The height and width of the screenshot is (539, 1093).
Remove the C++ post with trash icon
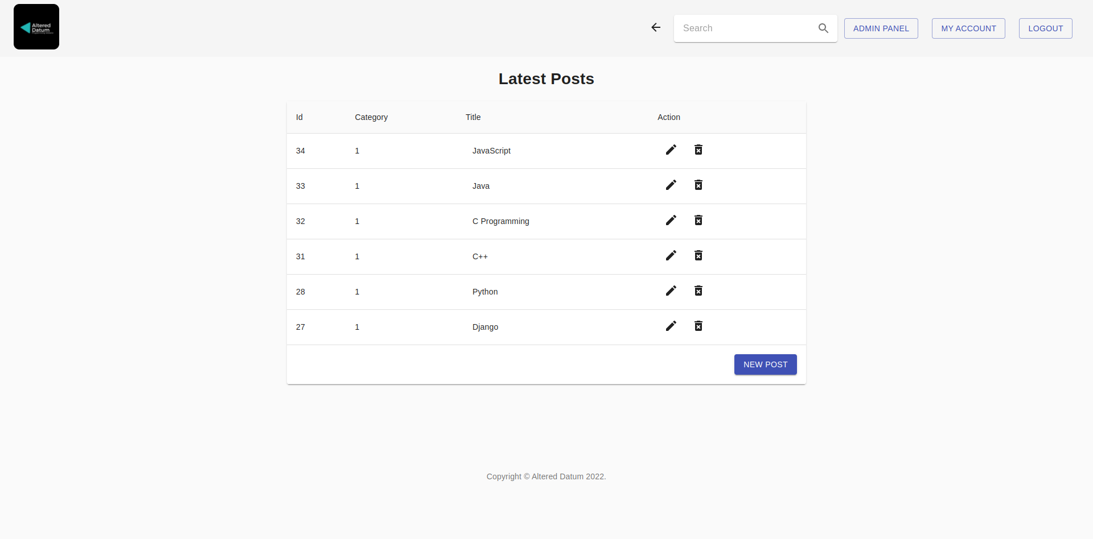pos(698,255)
